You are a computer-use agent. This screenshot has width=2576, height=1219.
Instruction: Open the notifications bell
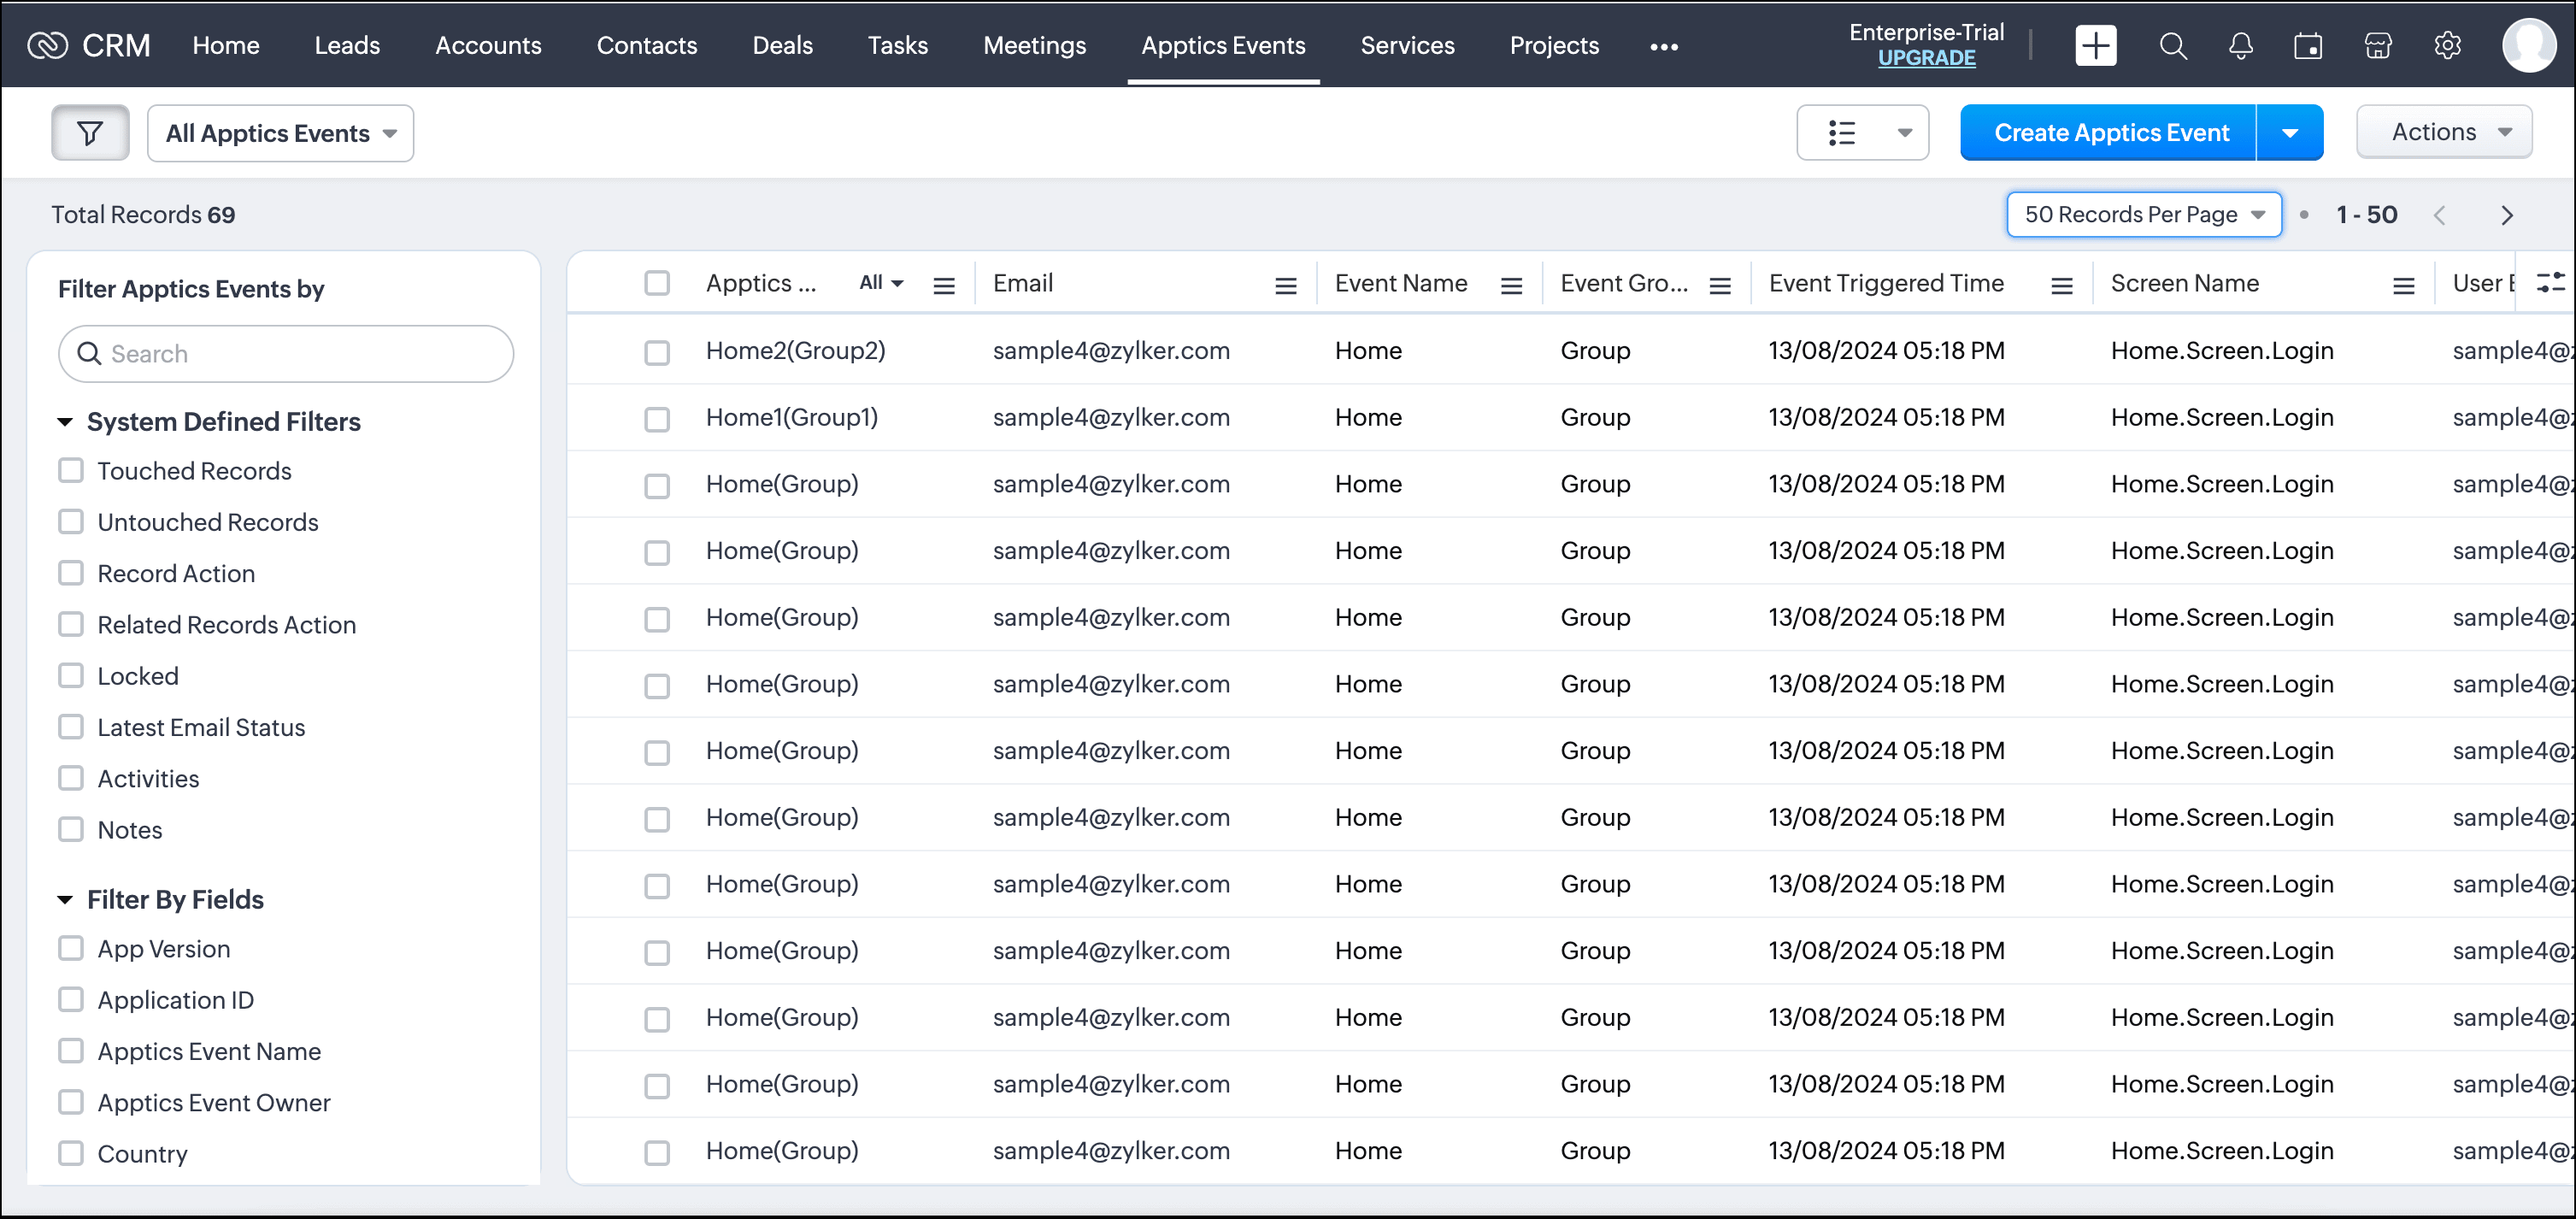tap(2240, 46)
